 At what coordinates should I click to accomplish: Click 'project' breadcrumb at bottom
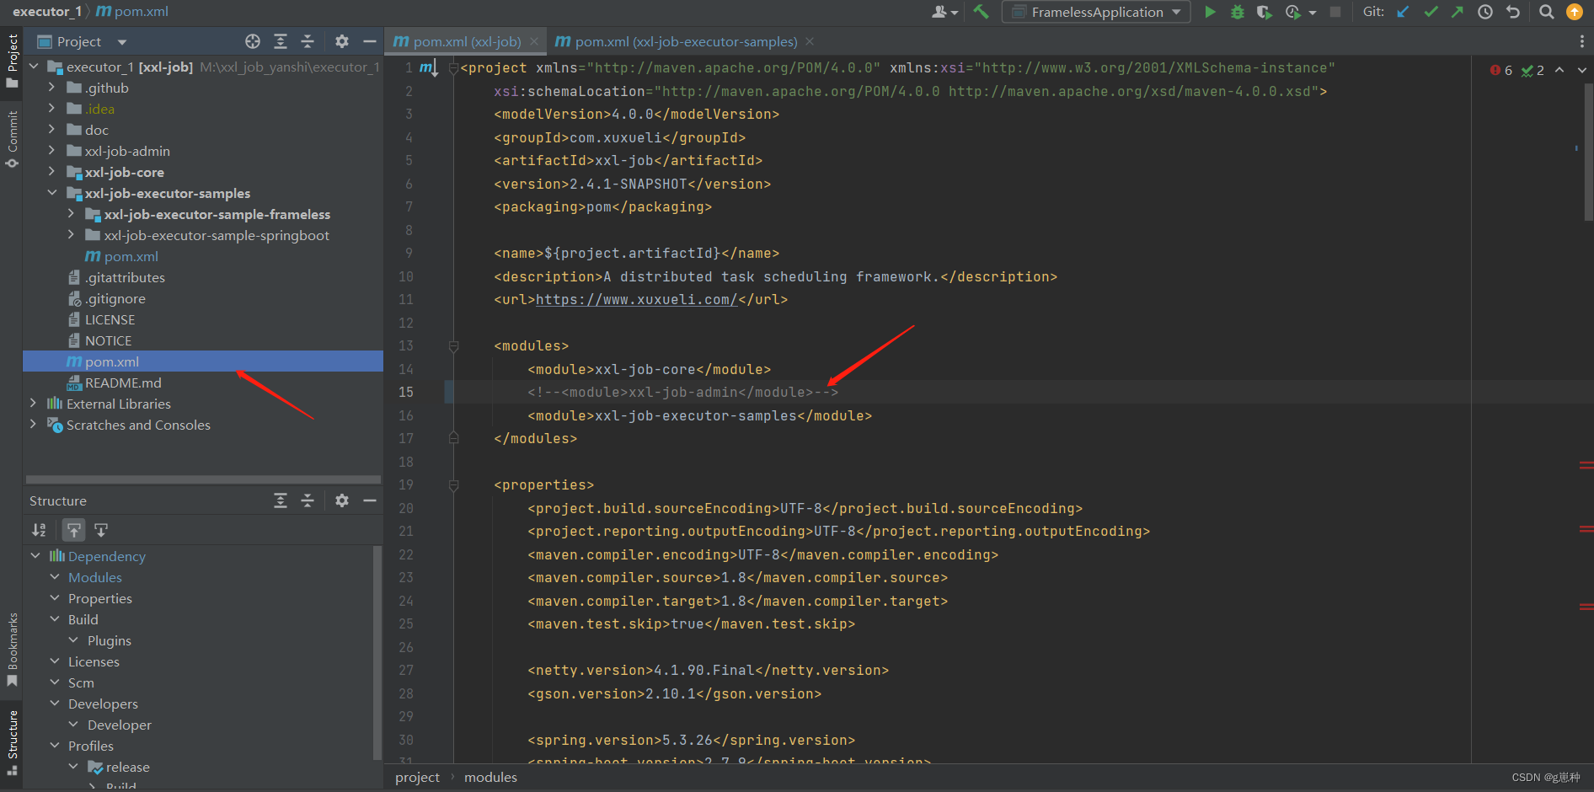pyautogui.click(x=417, y=777)
